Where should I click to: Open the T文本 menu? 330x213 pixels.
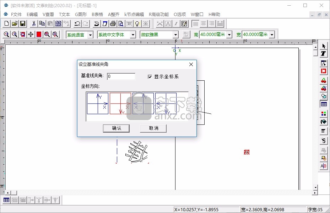click(64, 14)
